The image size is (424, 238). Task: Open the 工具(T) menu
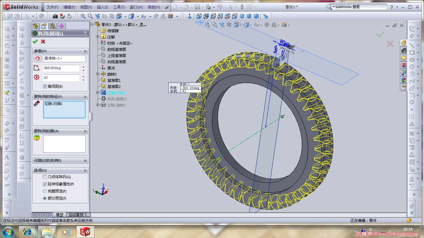click(119, 7)
